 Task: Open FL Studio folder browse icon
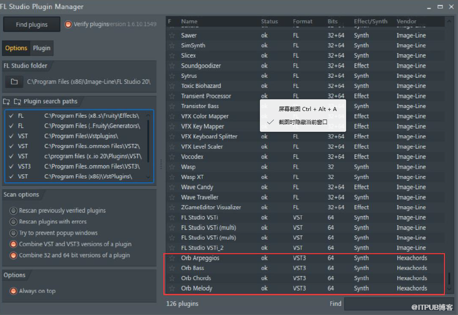coord(14,82)
